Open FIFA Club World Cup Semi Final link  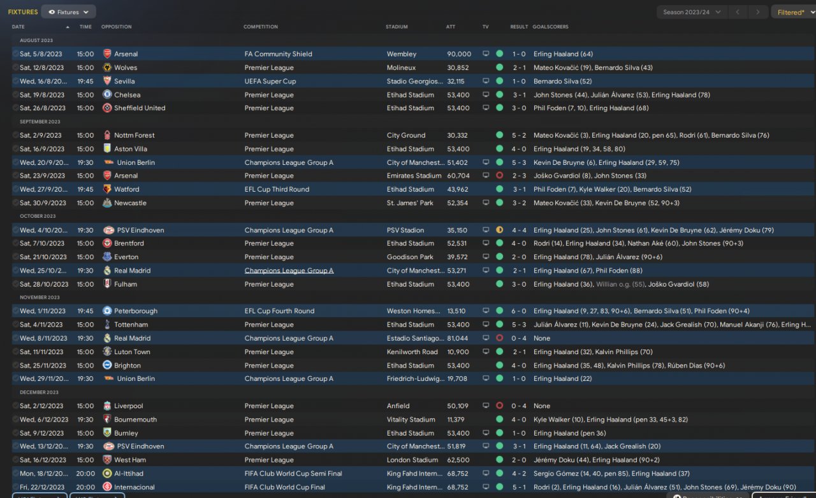click(293, 474)
